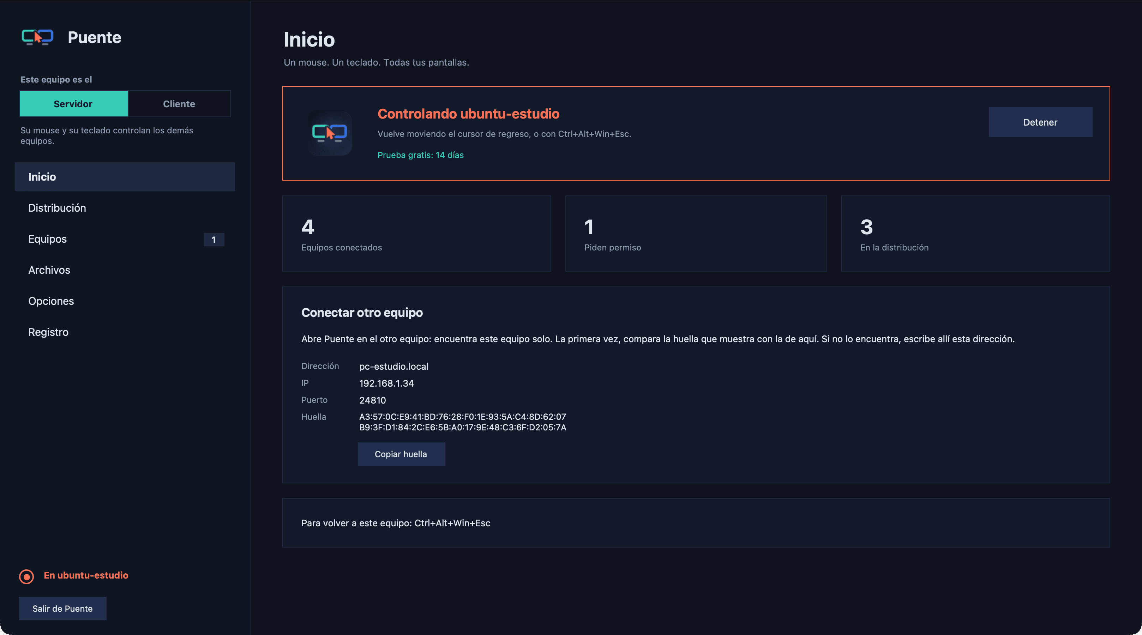Click the fingerprint line starting B9:3F:D1
This screenshot has height=635, width=1142.
point(463,427)
